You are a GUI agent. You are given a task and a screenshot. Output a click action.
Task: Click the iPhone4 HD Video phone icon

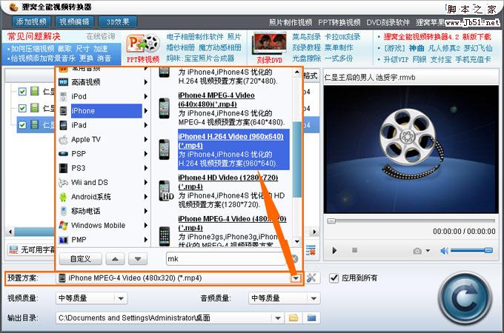click(165, 191)
